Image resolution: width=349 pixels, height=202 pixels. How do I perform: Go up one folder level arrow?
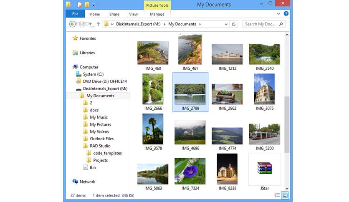point(98,24)
